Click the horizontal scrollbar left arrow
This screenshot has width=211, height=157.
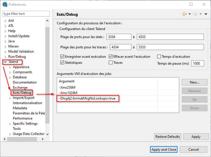(5, 139)
